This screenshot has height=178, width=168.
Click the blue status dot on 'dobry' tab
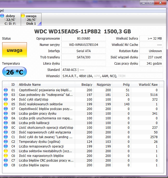(2, 16)
